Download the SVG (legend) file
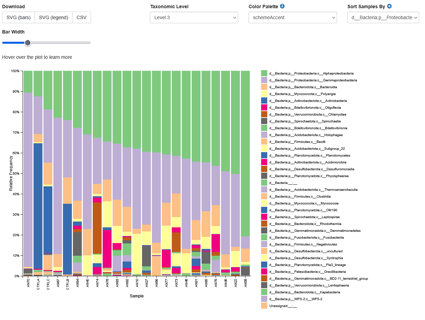 (53, 17)
